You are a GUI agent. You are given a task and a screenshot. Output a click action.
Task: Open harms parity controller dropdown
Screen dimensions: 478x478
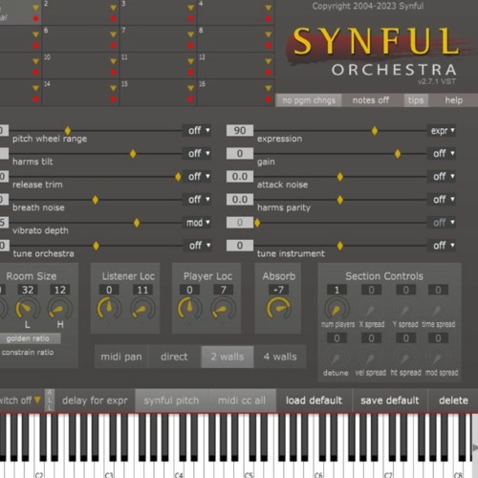(442, 199)
